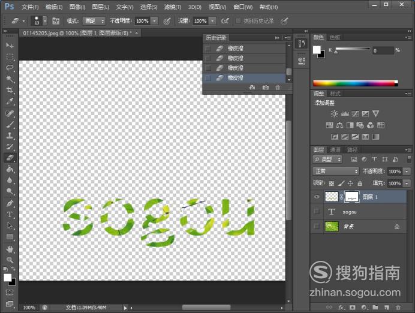The image size is (415, 313).
Task: Select the Dodge tool
Action: [10, 191]
